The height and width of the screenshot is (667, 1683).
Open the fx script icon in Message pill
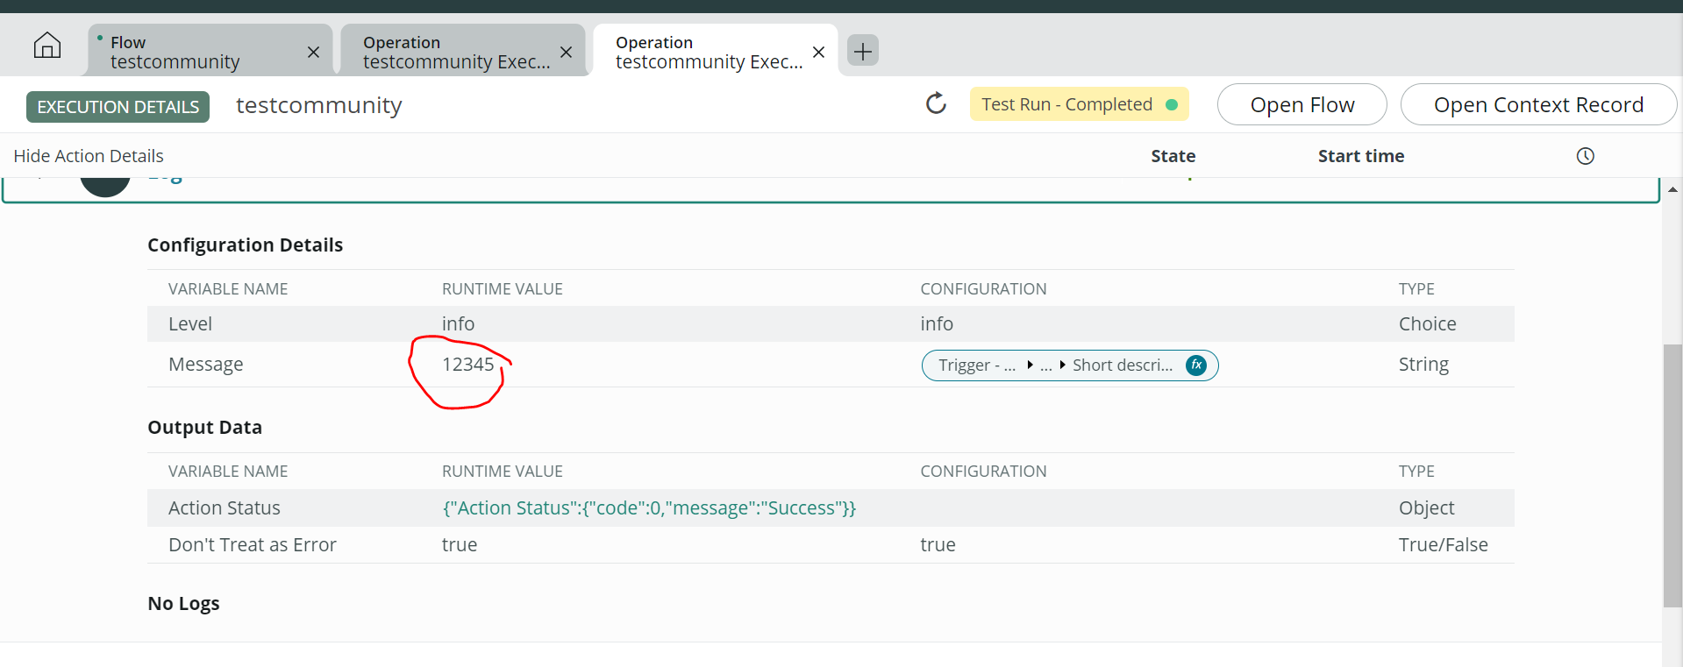point(1196,365)
